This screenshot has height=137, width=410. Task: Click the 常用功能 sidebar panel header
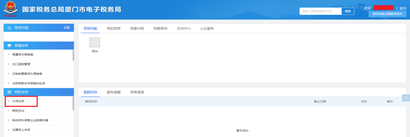[39, 28]
